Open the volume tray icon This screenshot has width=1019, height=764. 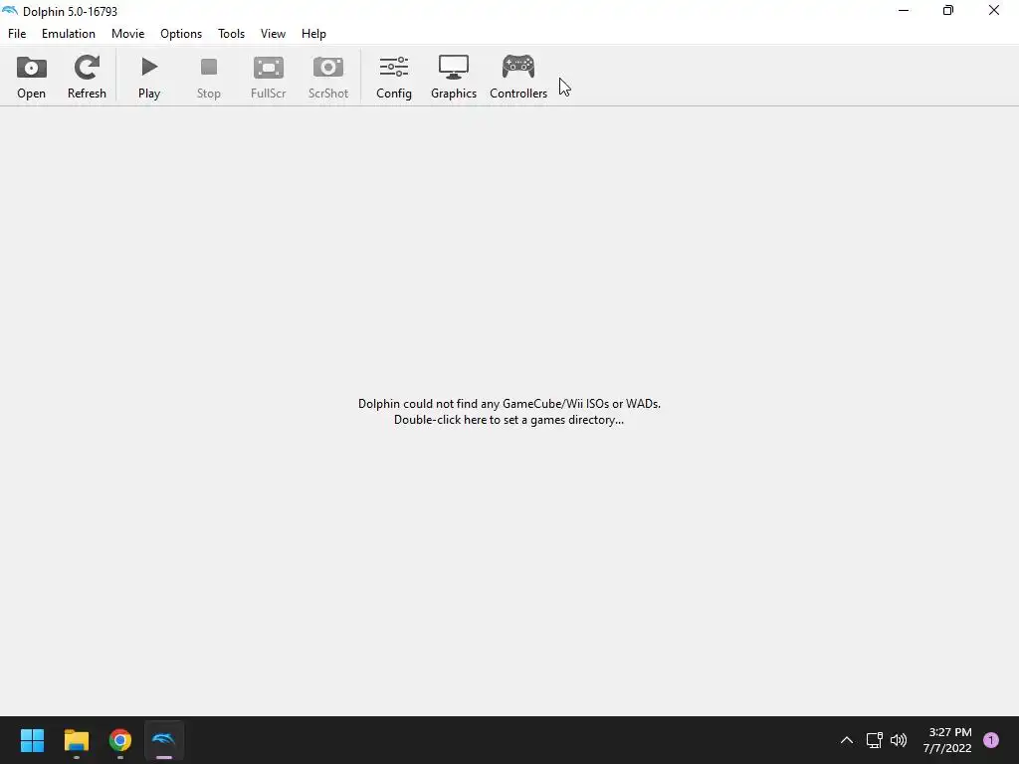[899, 740]
